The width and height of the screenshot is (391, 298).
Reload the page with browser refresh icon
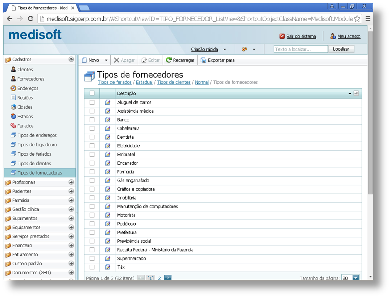[x=30, y=19]
